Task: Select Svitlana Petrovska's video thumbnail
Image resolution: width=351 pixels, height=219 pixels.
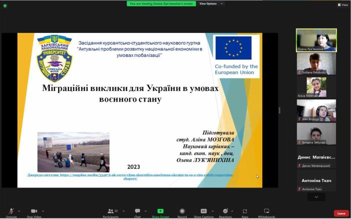Action: (316, 63)
